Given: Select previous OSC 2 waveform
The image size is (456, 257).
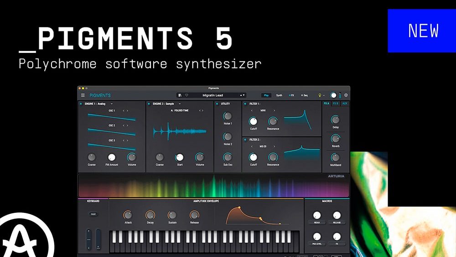Looking at the screenshot, I should click(124, 126).
